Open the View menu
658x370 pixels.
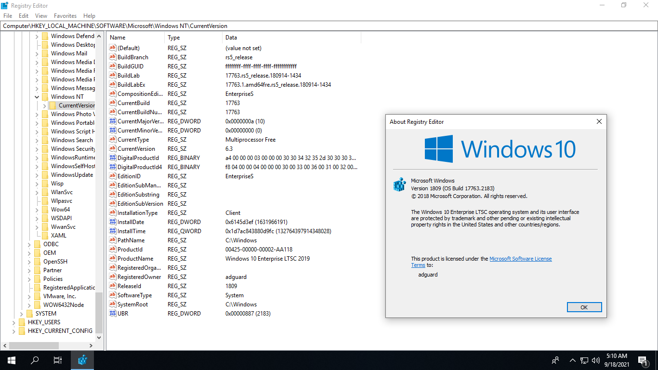41,16
